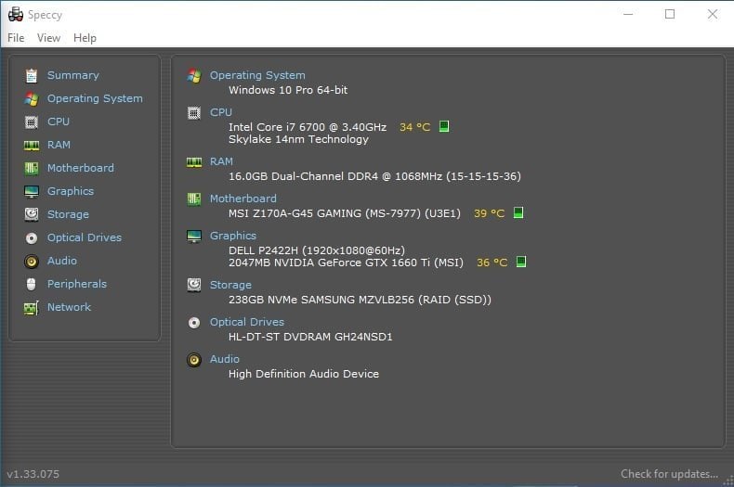Click the Audio speaker icon in sidebar
The height and width of the screenshot is (487, 734).
tap(32, 262)
